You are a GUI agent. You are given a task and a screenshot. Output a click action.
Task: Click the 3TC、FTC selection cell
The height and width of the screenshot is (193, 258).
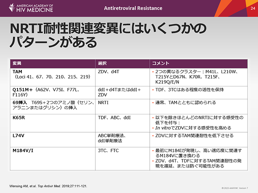(109, 150)
